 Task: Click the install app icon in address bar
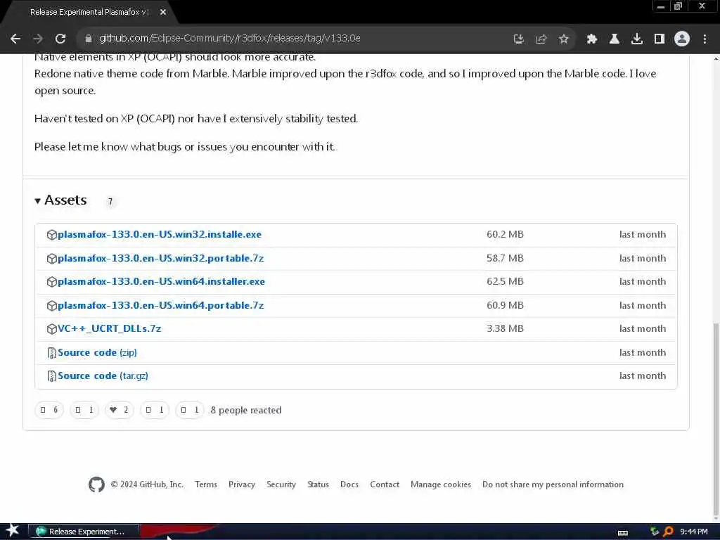[x=518, y=39]
